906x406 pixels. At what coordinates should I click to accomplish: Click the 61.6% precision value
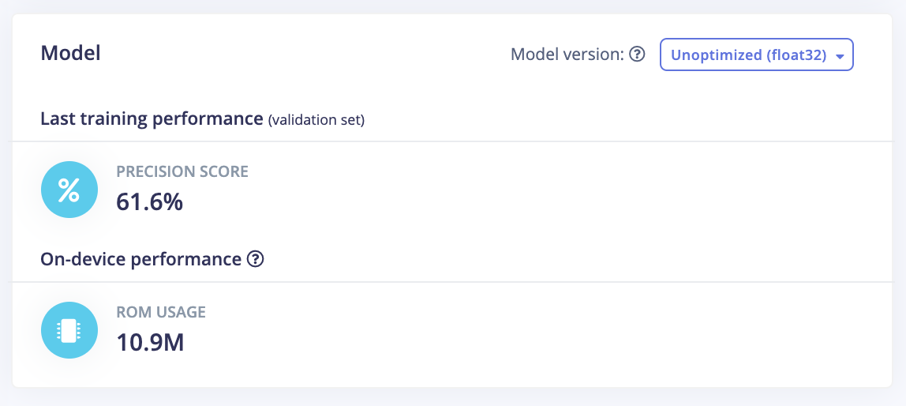150,202
